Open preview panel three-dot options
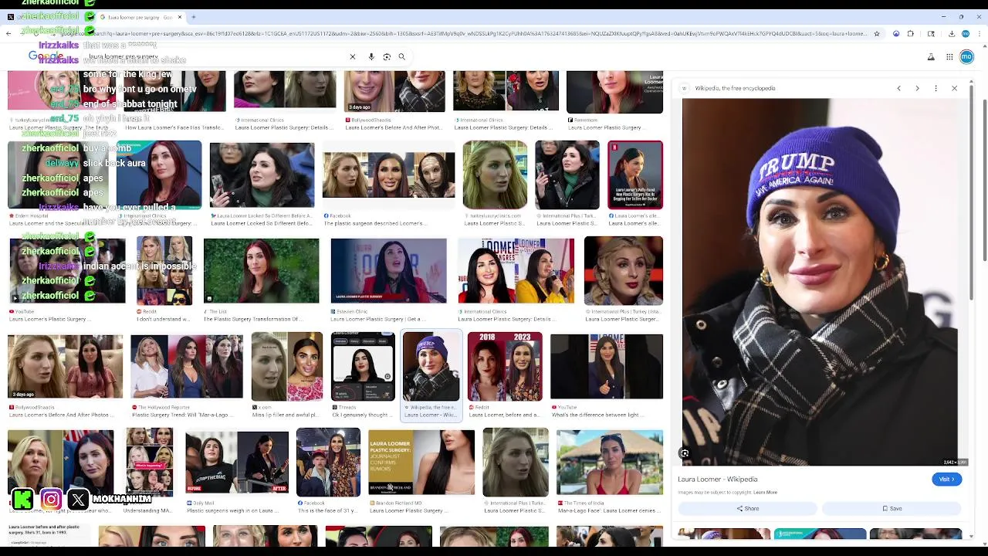Viewport: 988px width, 556px height. click(x=936, y=88)
